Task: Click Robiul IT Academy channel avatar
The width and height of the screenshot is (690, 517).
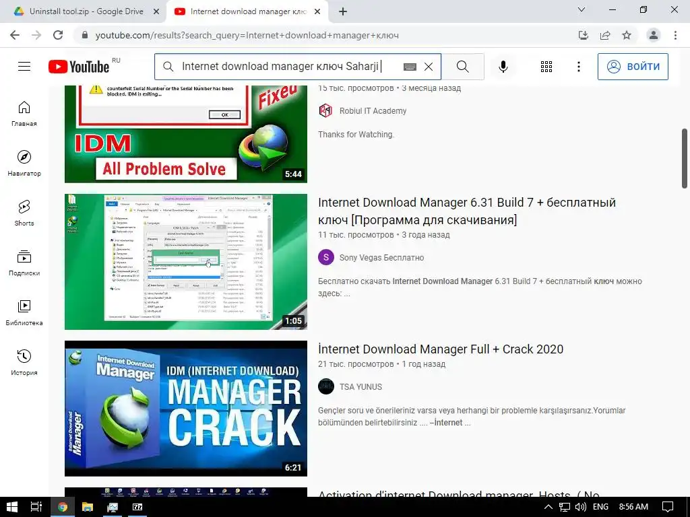Action: tap(325, 110)
